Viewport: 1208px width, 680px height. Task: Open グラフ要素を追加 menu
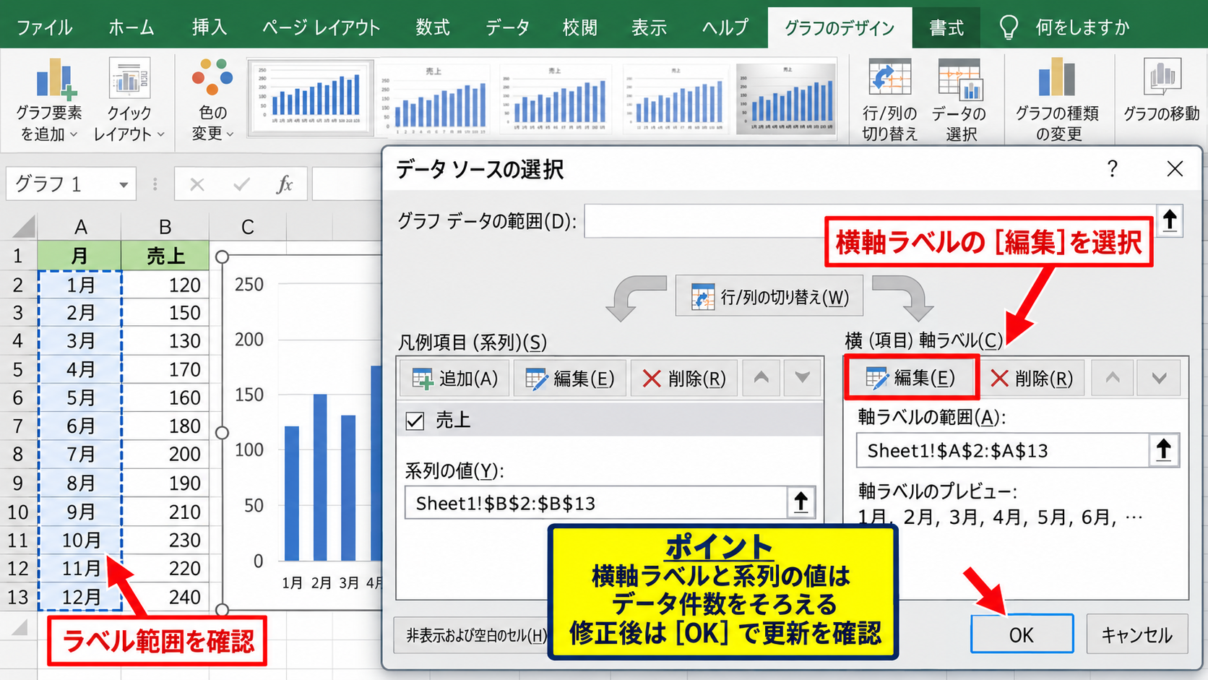tap(48, 100)
